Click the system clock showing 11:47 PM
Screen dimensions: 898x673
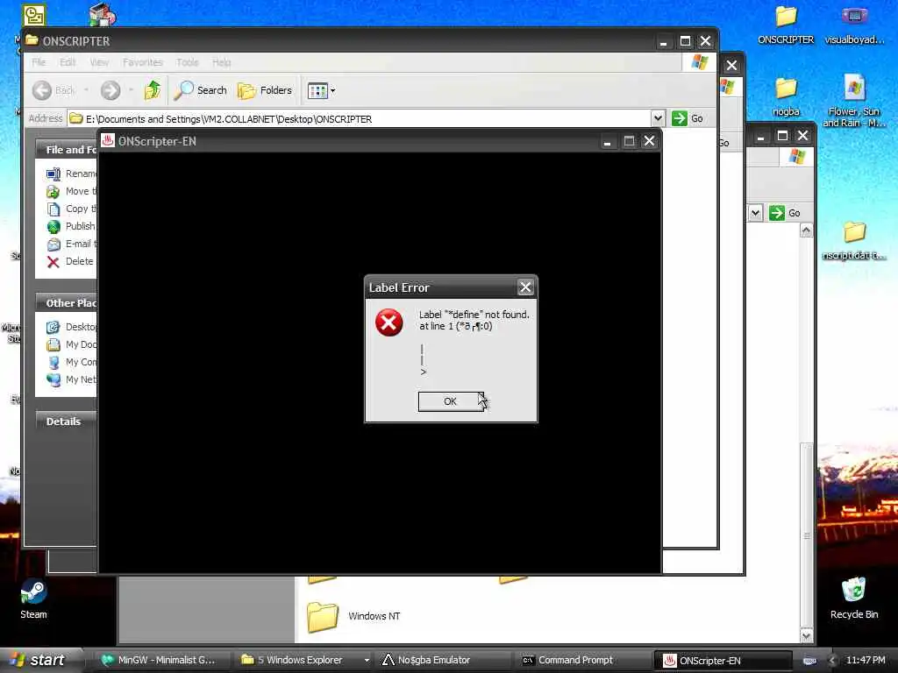[x=866, y=661]
